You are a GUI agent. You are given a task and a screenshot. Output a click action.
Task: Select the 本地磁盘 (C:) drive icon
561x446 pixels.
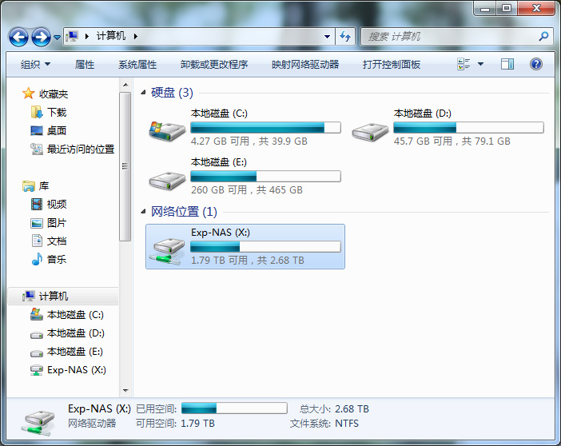point(167,128)
